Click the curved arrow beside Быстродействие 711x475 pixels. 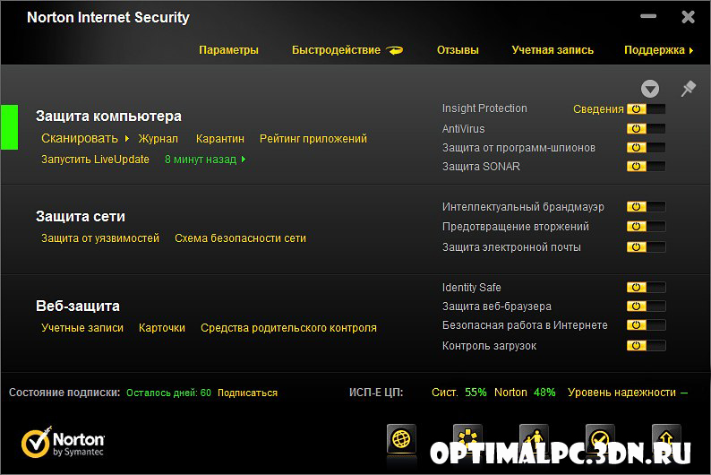(395, 50)
